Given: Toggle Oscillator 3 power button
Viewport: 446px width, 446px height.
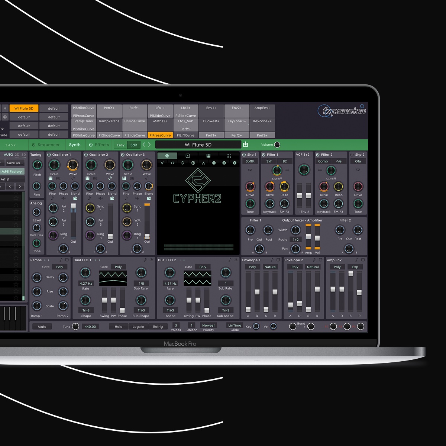Looking at the screenshot, I should (123, 155).
